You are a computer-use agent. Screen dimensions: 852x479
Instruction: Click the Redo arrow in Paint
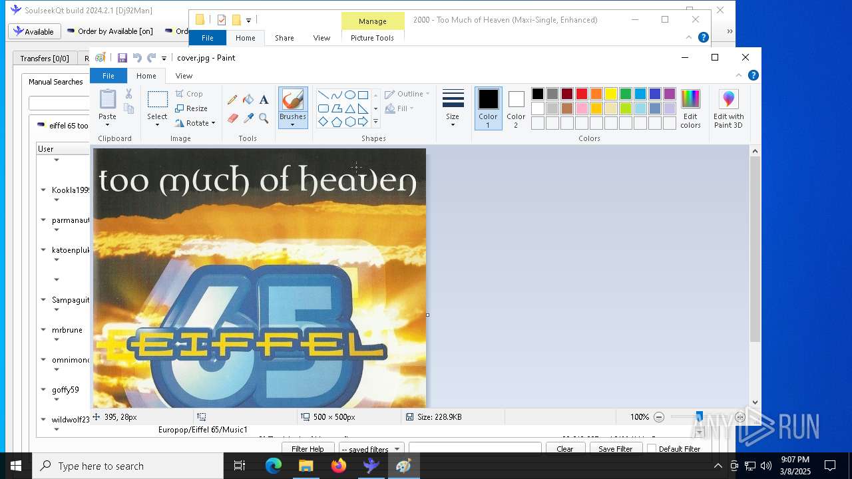(x=152, y=58)
